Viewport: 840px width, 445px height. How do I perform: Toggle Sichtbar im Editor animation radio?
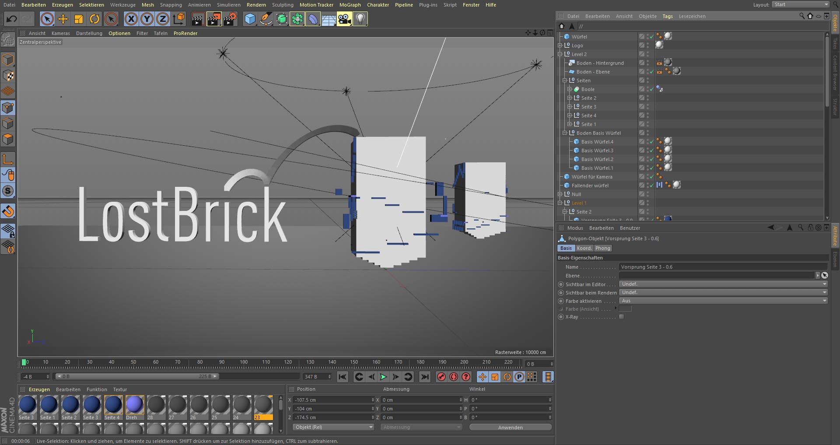[x=561, y=284]
